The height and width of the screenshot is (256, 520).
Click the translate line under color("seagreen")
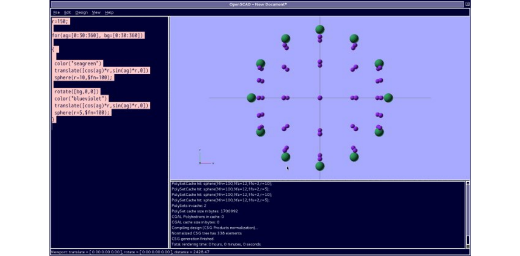click(102, 71)
